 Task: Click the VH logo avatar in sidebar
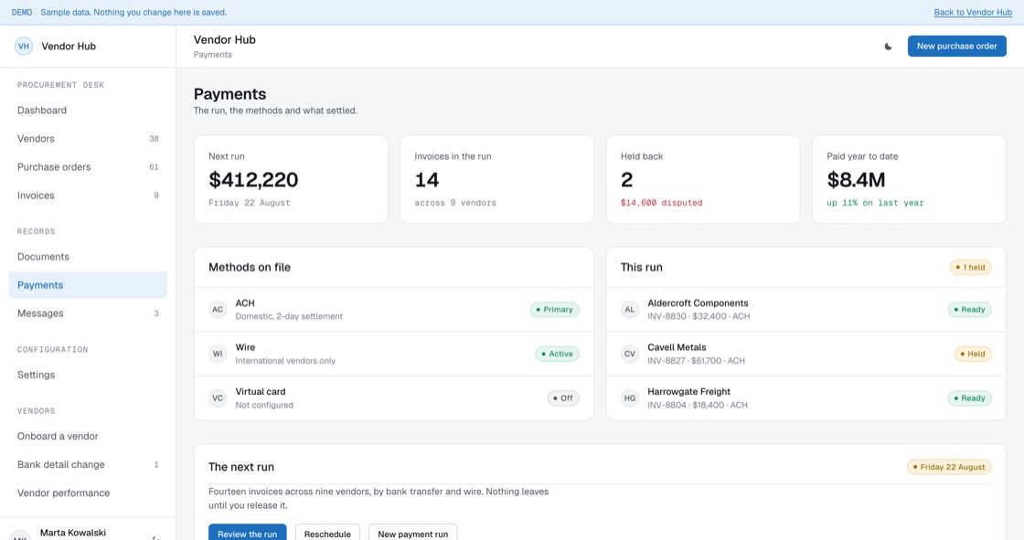tap(24, 47)
